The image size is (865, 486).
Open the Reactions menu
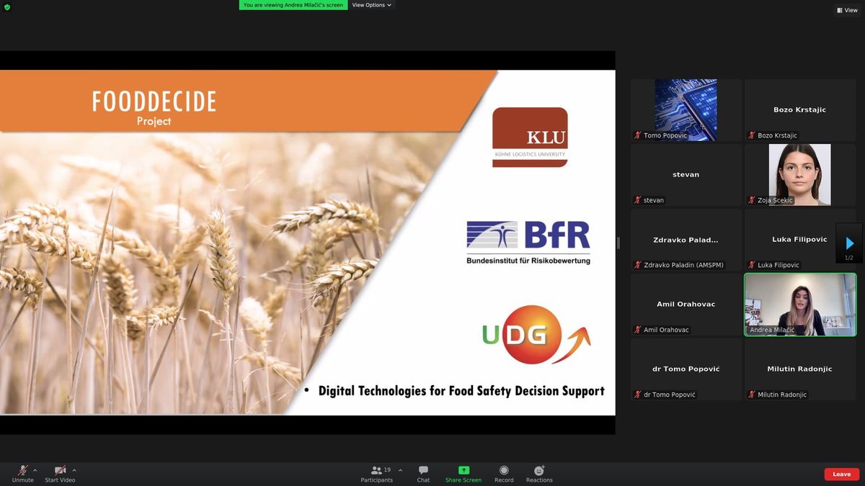click(539, 474)
